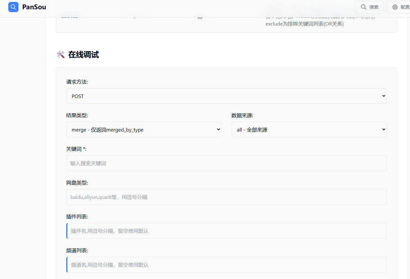Open the 数据来源 all - 全部来源 dropdown
410x279 pixels.
(x=309, y=130)
